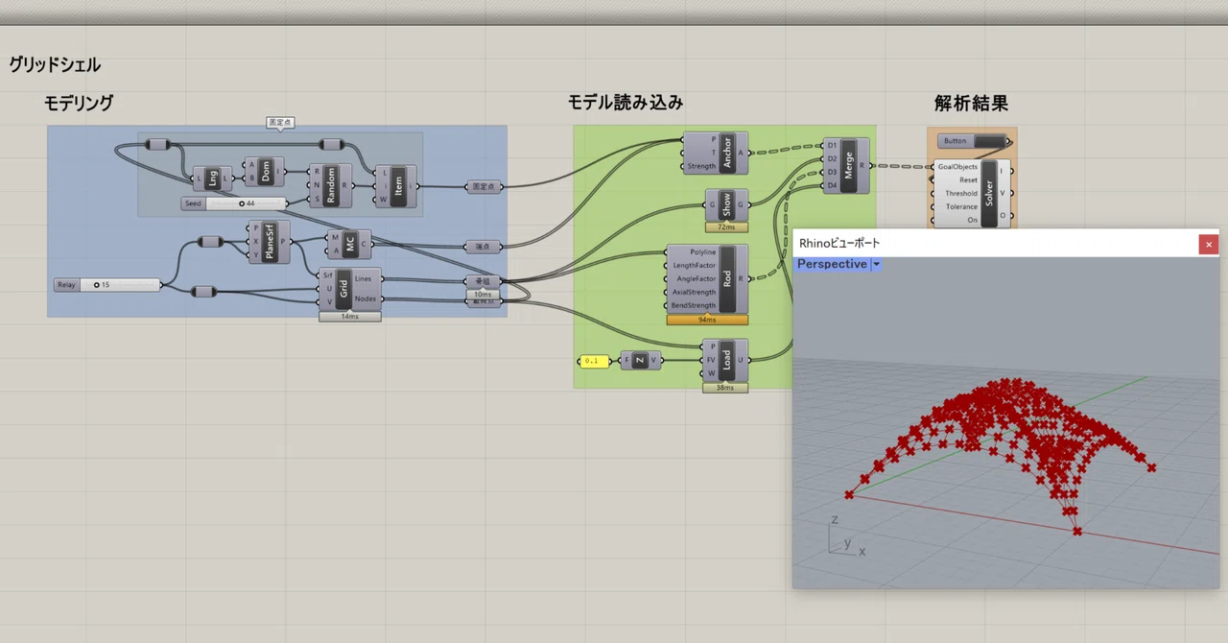This screenshot has height=643, width=1228.
Task: Select the 骨組 parameter node
Action: coord(484,281)
